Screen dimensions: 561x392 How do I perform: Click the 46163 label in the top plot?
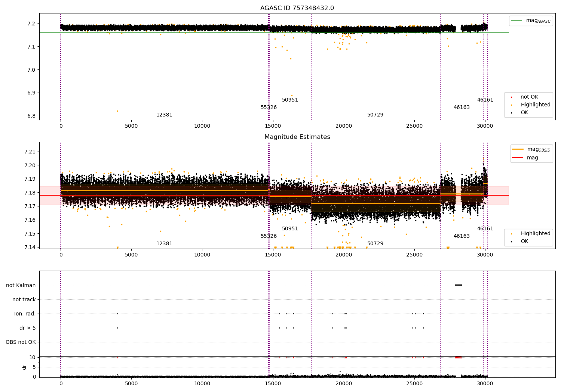coord(462,108)
